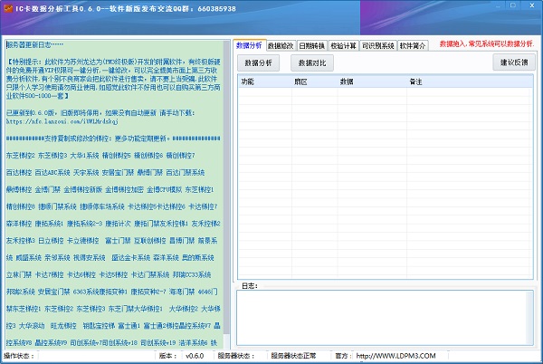
Task: Maximize the application window
Action: click(513, 5)
